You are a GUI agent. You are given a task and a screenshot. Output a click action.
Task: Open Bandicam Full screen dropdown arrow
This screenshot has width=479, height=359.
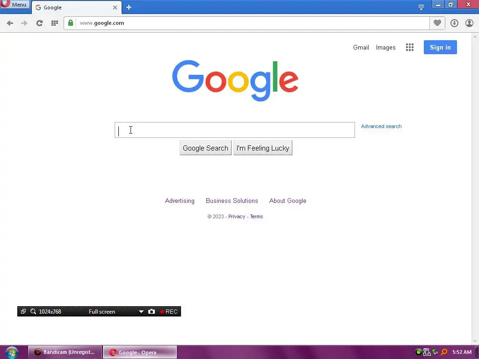pyautogui.click(x=141, y=312)
